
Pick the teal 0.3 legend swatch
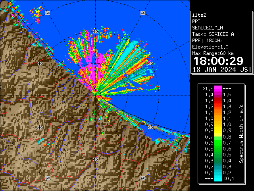pos(218,166)
